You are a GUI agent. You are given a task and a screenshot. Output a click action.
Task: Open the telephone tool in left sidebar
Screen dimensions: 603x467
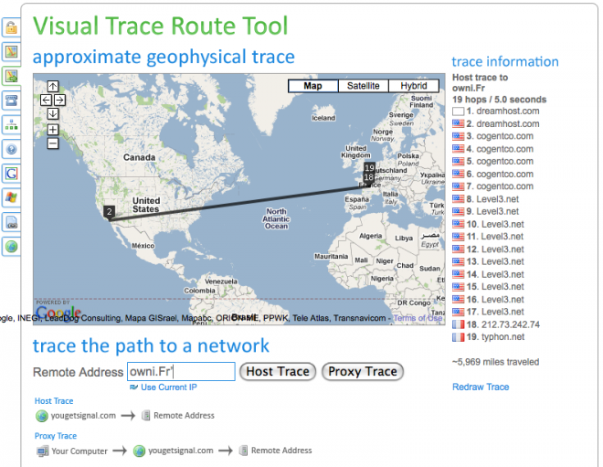coord(11,100)
